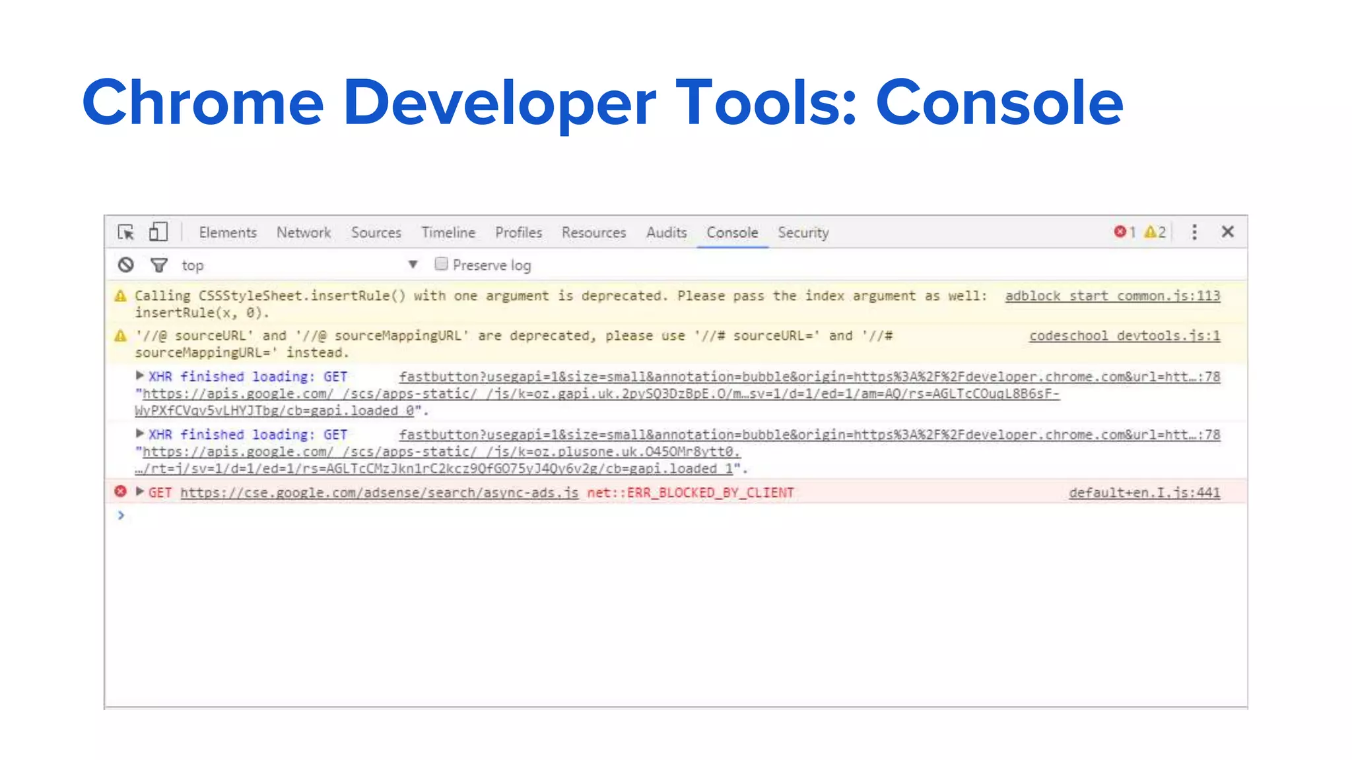The height and width of the screenshot is (760, 1352).
Task: Toggle device mode icon
Action: pos(158,232)
